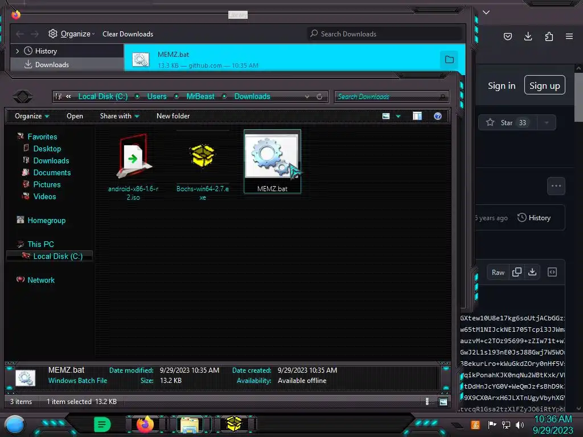Click the change view icon in Explorer
The height and width of the screenshot is (437, 583).
tap(386, 116)
